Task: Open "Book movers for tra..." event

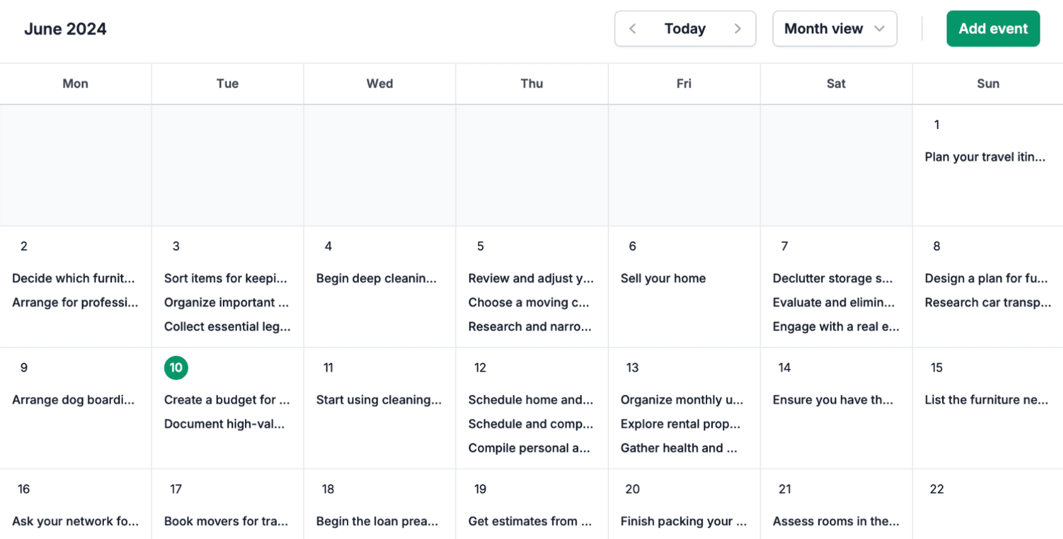Action: tap(225, 521)
